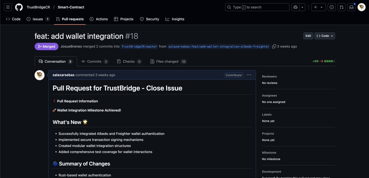369x178 pixels.
Task: Click "Wallet Integration Milestone Achieved!" line
Action: tap(87, 110)
